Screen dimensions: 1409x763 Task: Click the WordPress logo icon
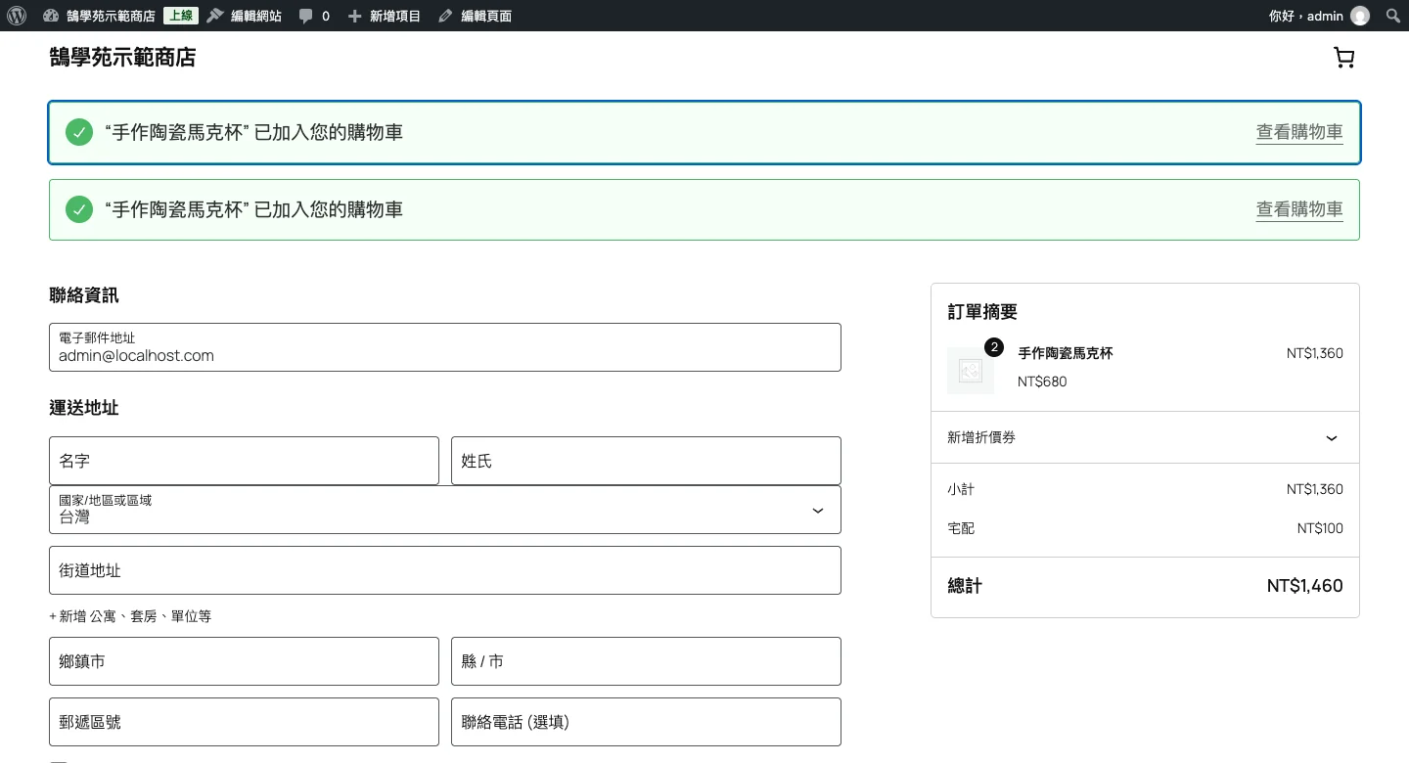pyautogui.click(x=17, y=16)
